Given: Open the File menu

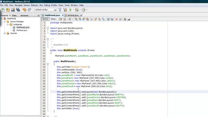Looking at the screenshot, I should [x=2, y=5].
